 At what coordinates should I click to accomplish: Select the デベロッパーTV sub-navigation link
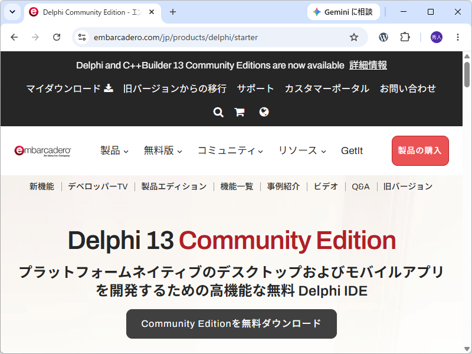tap(98, 186)
